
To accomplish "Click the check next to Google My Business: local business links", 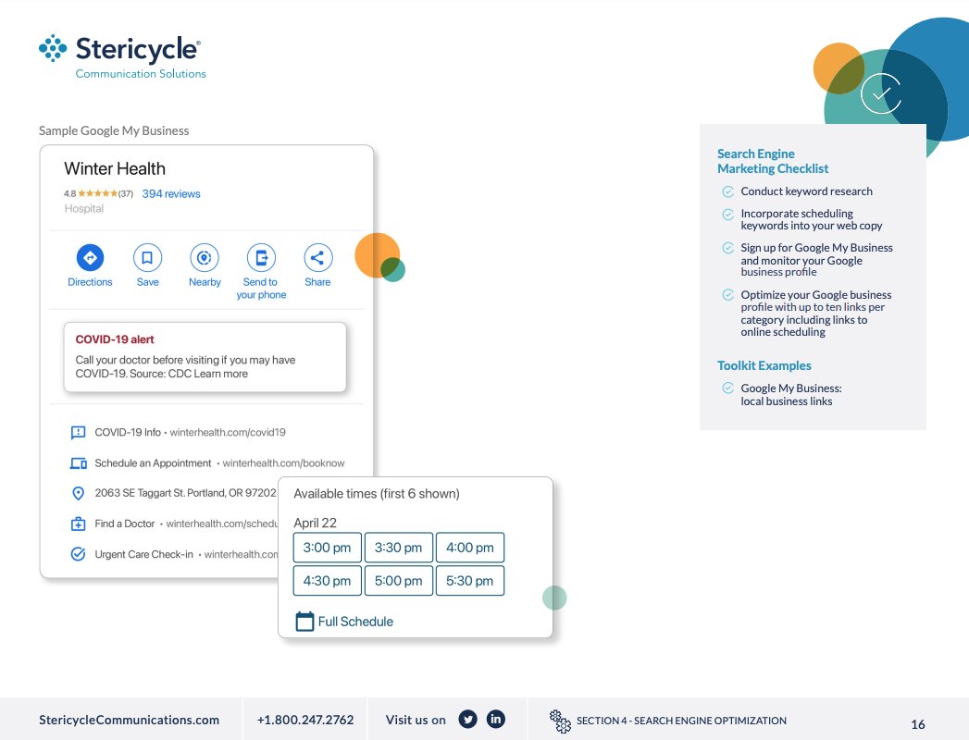I will tap(728, 388).
